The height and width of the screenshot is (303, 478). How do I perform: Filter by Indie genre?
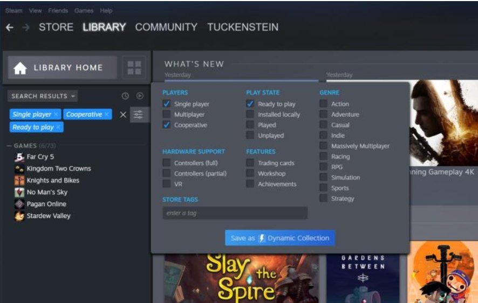324,135
